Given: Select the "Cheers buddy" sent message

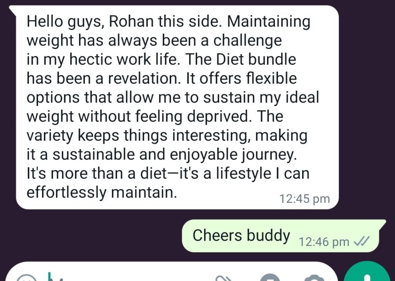Looking at the screenshot, I should point(284,236).
